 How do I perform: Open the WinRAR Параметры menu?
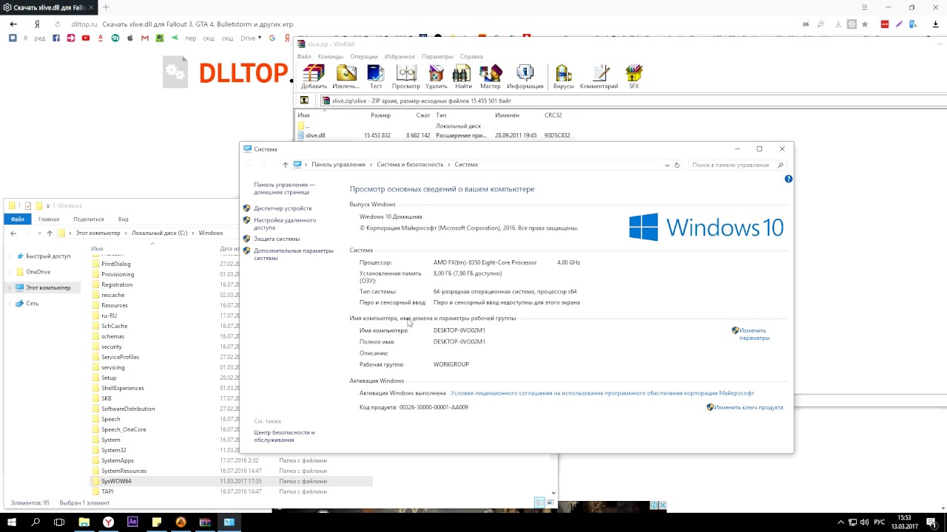pyautogui.click(x=437, y=56)
